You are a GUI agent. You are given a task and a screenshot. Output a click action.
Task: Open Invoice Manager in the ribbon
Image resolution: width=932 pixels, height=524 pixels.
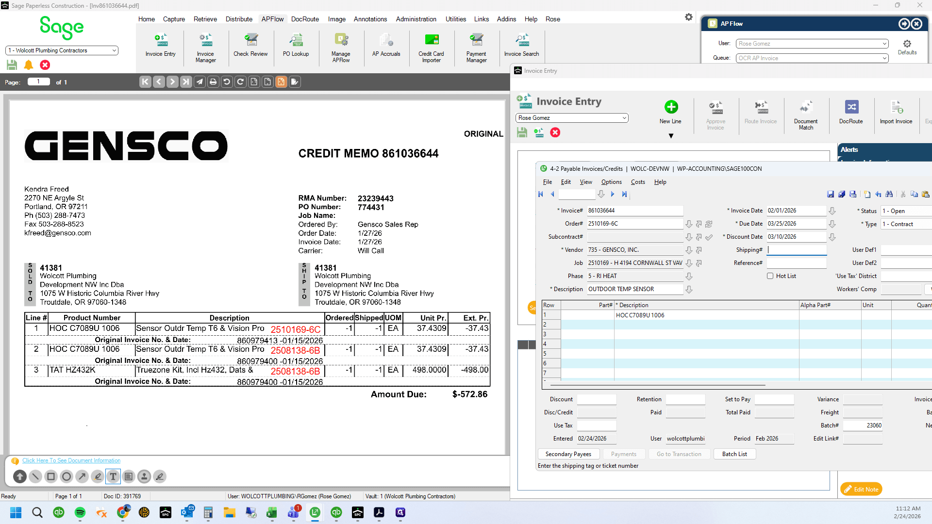[205, 48]
